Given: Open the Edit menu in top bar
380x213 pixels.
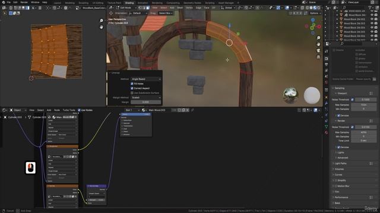Looking at the screenshot, I should click(x=15, y=2).
